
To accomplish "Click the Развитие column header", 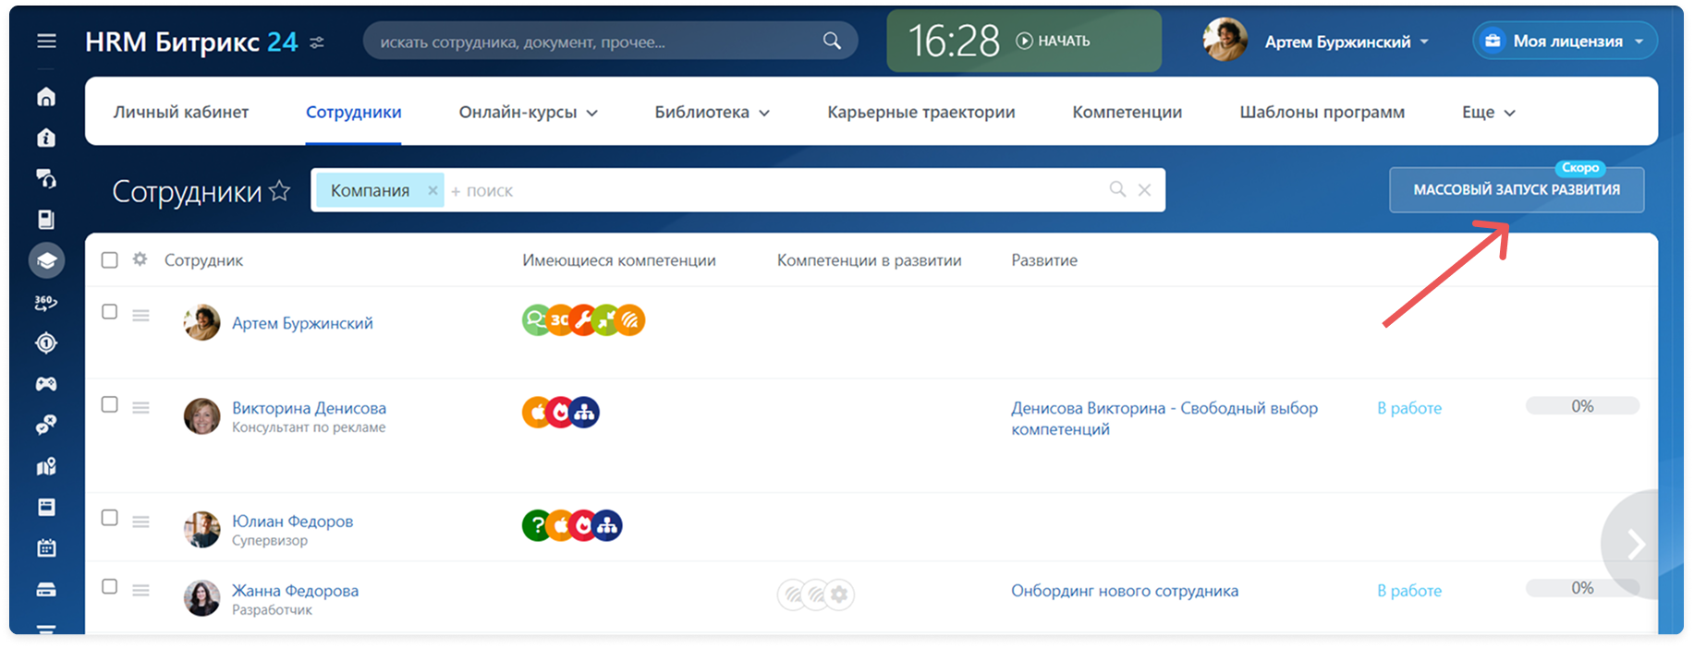I will tap(1043, 260).
